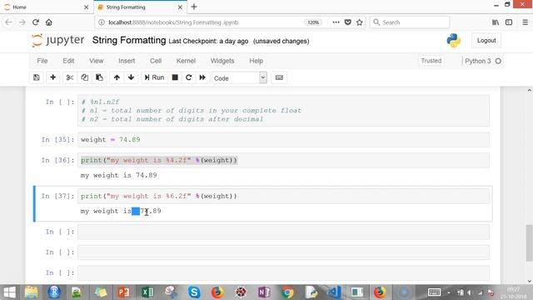Open a new browser tab
The height and width of the screenshot is (300, 533).
[x=194, y=7]
